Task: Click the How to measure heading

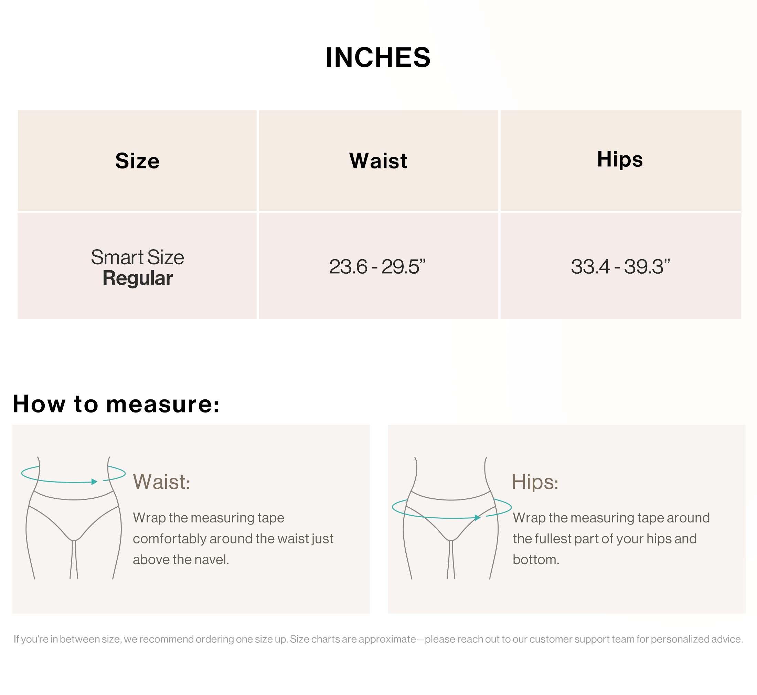Action: (x=116, y=404)
